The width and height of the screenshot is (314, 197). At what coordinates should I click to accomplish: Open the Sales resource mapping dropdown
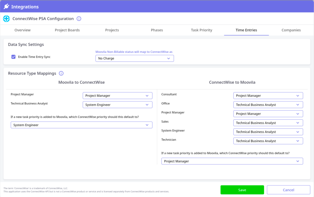[x=268, y=123]
